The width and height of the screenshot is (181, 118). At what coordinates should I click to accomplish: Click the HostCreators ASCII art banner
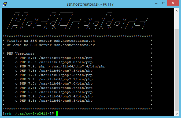[77, 21]
